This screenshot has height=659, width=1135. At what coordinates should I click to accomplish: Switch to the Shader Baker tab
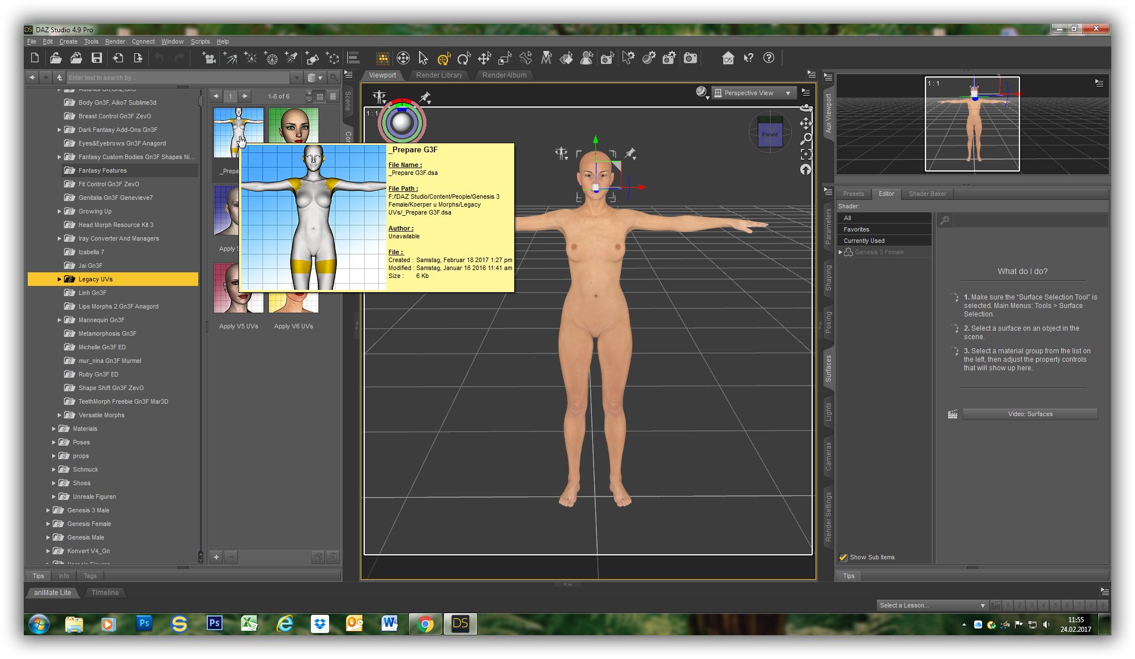coord(927,194)
